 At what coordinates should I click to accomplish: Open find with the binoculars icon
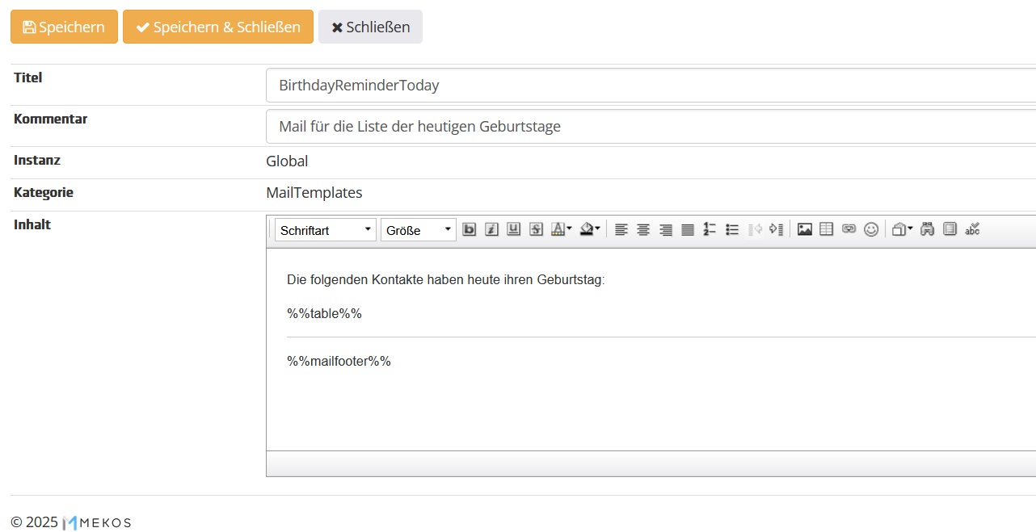tap(926, 228)
